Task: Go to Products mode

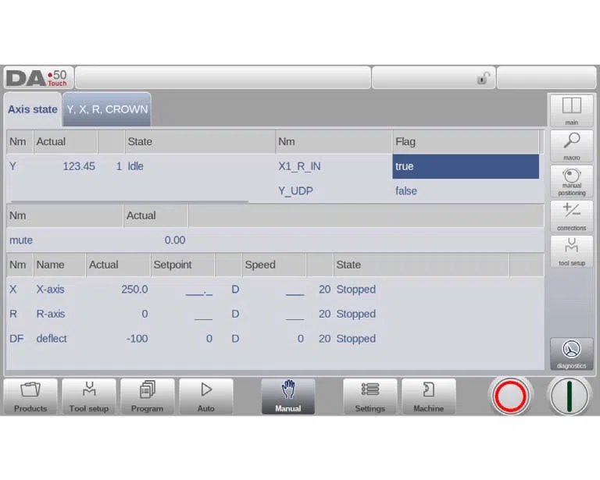Action: click(30, 396)
